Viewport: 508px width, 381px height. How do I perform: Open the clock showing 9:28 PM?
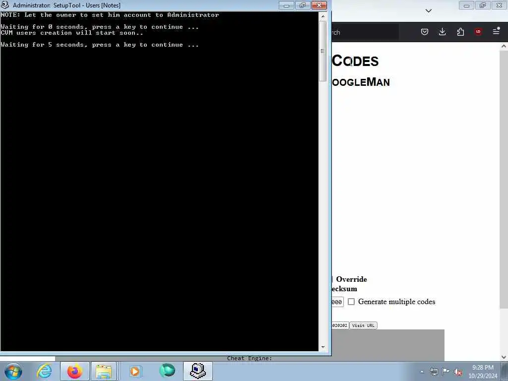tap(483, 372)
